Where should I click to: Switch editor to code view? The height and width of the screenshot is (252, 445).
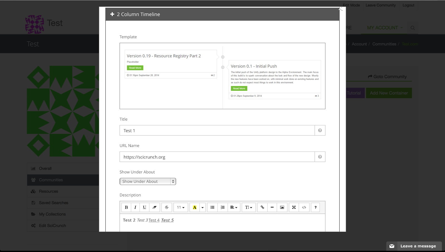click(x=304, y=207)
